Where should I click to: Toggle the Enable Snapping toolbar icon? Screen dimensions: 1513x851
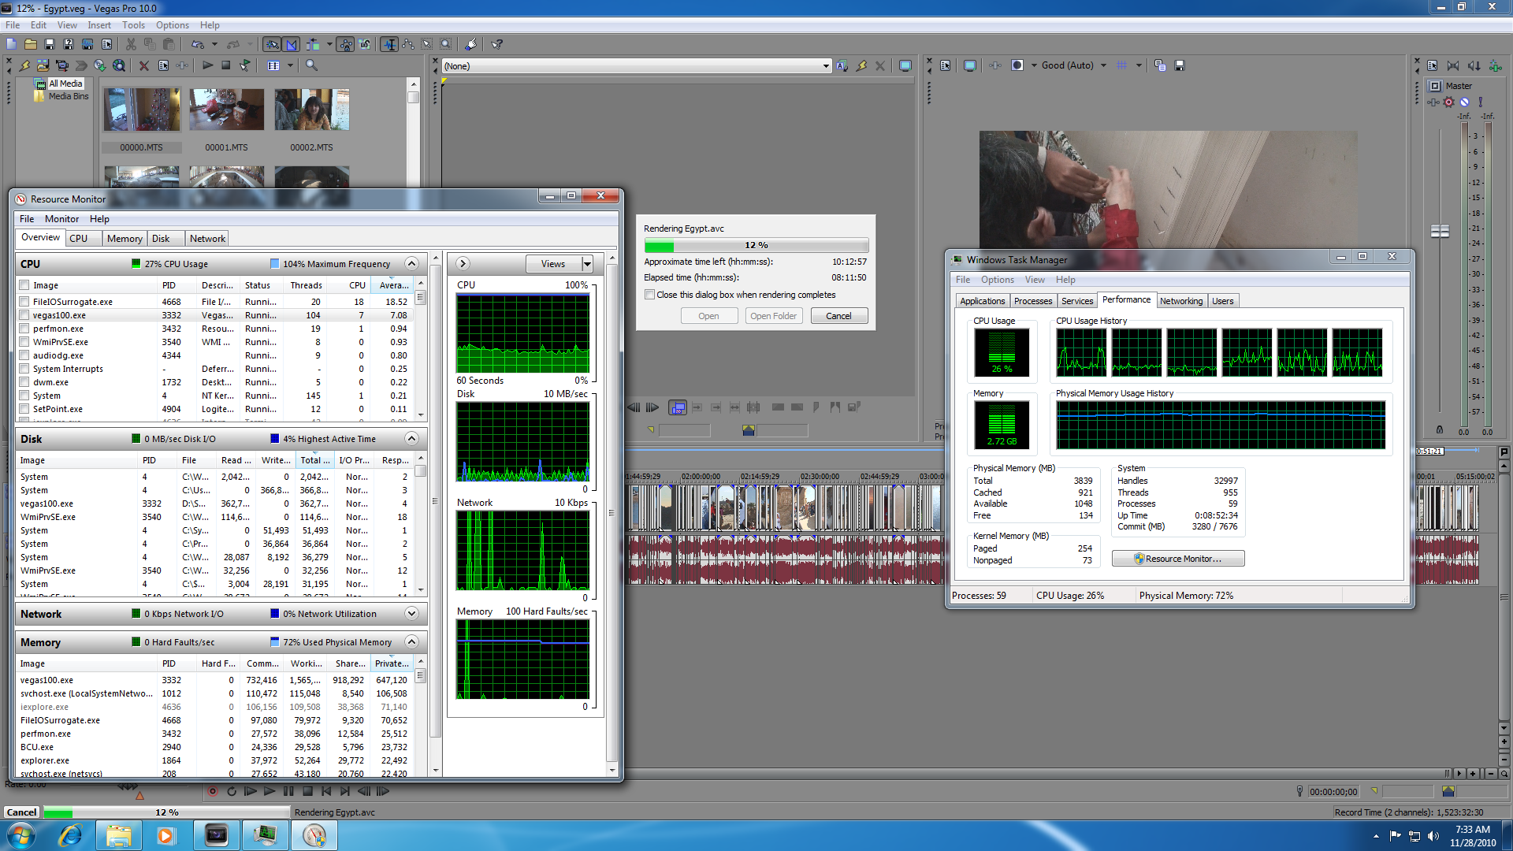click(272, 44)
